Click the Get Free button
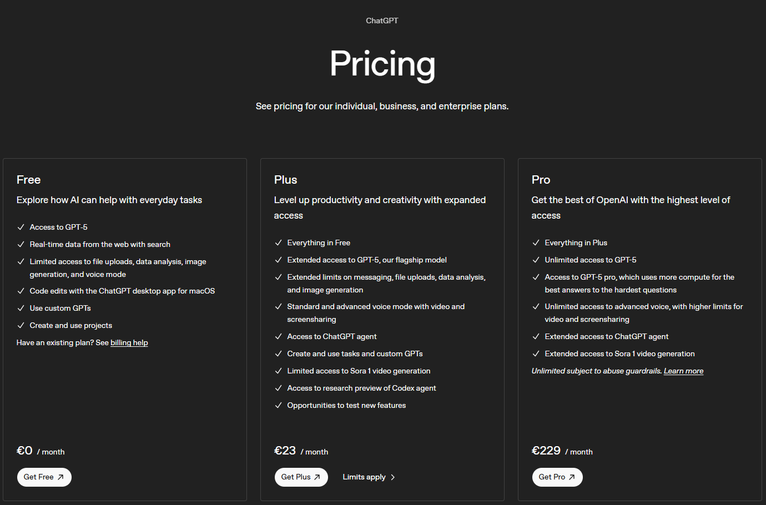Image resolution: width=766 pixels, height=505 pixels. pos(44,477)
